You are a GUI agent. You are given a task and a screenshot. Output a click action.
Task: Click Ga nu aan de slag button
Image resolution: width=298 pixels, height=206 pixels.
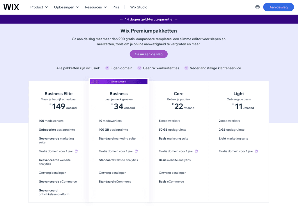coord(149,54)
